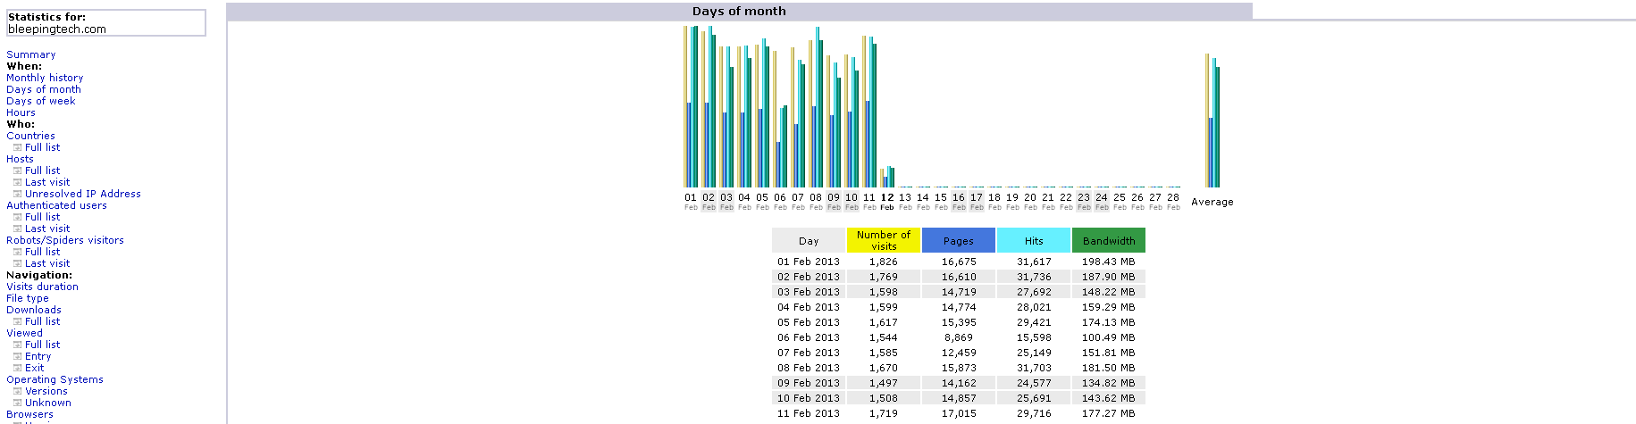Click visits value 1,769 for 02 Feb
This screenshot has height=424, width=1636.
click(884, 277)
